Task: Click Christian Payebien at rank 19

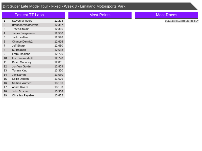Action: pos(24,95)
